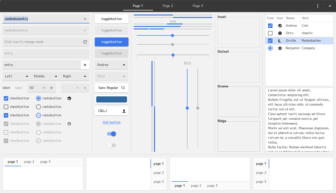Click page 2 in right-side-tab notebook
This screenshot has width=336, height=193.
point(159,173)
